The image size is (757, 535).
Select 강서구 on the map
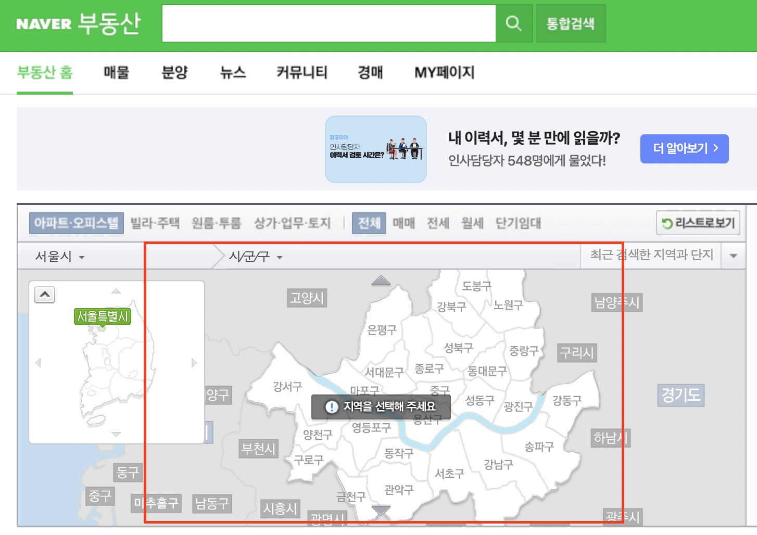pyautogui.click(x=287, y=387)
